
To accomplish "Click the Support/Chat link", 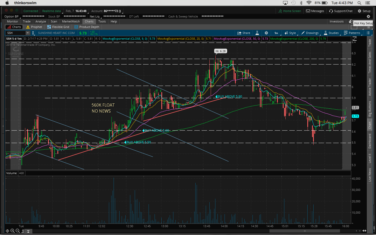I will (x=341, y=11).
